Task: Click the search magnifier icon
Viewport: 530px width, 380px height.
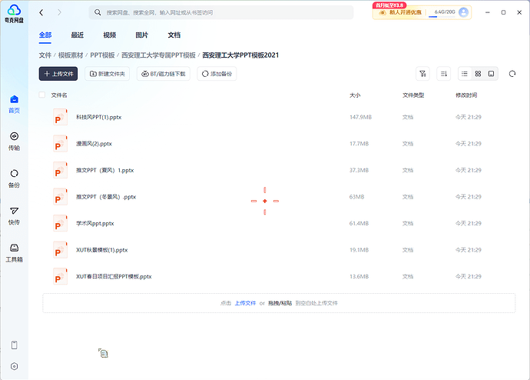Action: click(x=98, y=12)
